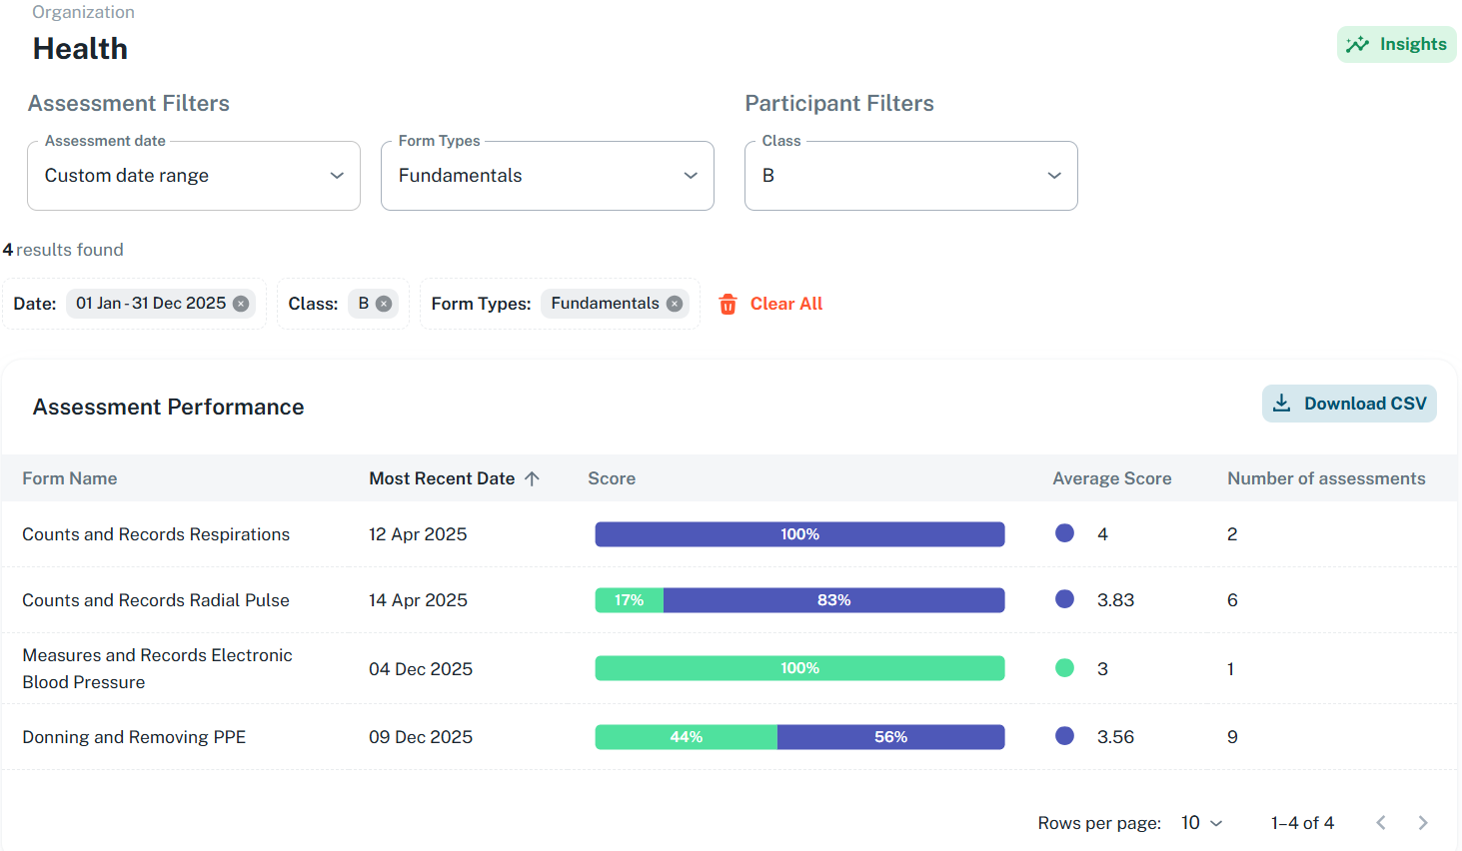Change rows per page selector

click(x=1201, y=823)
